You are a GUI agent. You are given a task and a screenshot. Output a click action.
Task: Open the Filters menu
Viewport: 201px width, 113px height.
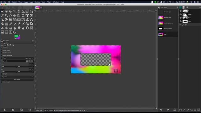click(x=49, y=2)
